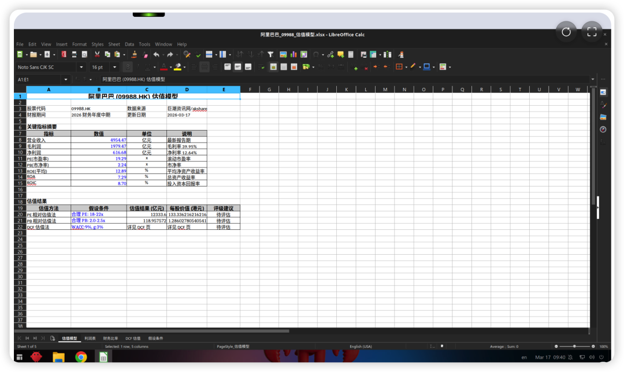Click the Decrease Indent icon

coord(386,67)
